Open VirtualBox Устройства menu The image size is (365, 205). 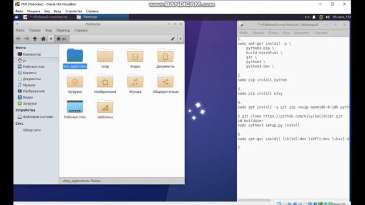click(x=74, y=11)
